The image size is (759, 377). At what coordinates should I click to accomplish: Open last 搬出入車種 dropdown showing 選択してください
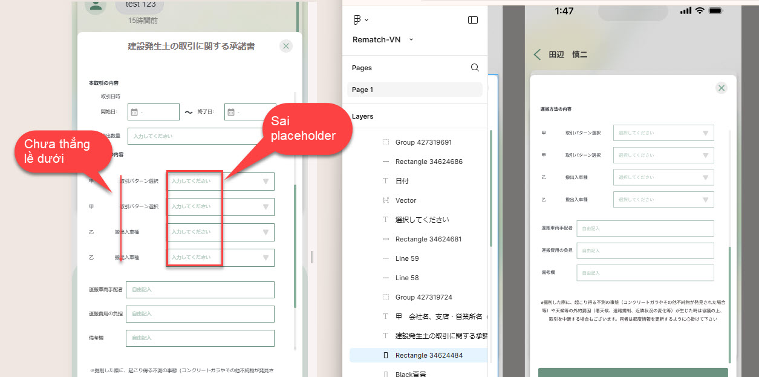[663, 199]
